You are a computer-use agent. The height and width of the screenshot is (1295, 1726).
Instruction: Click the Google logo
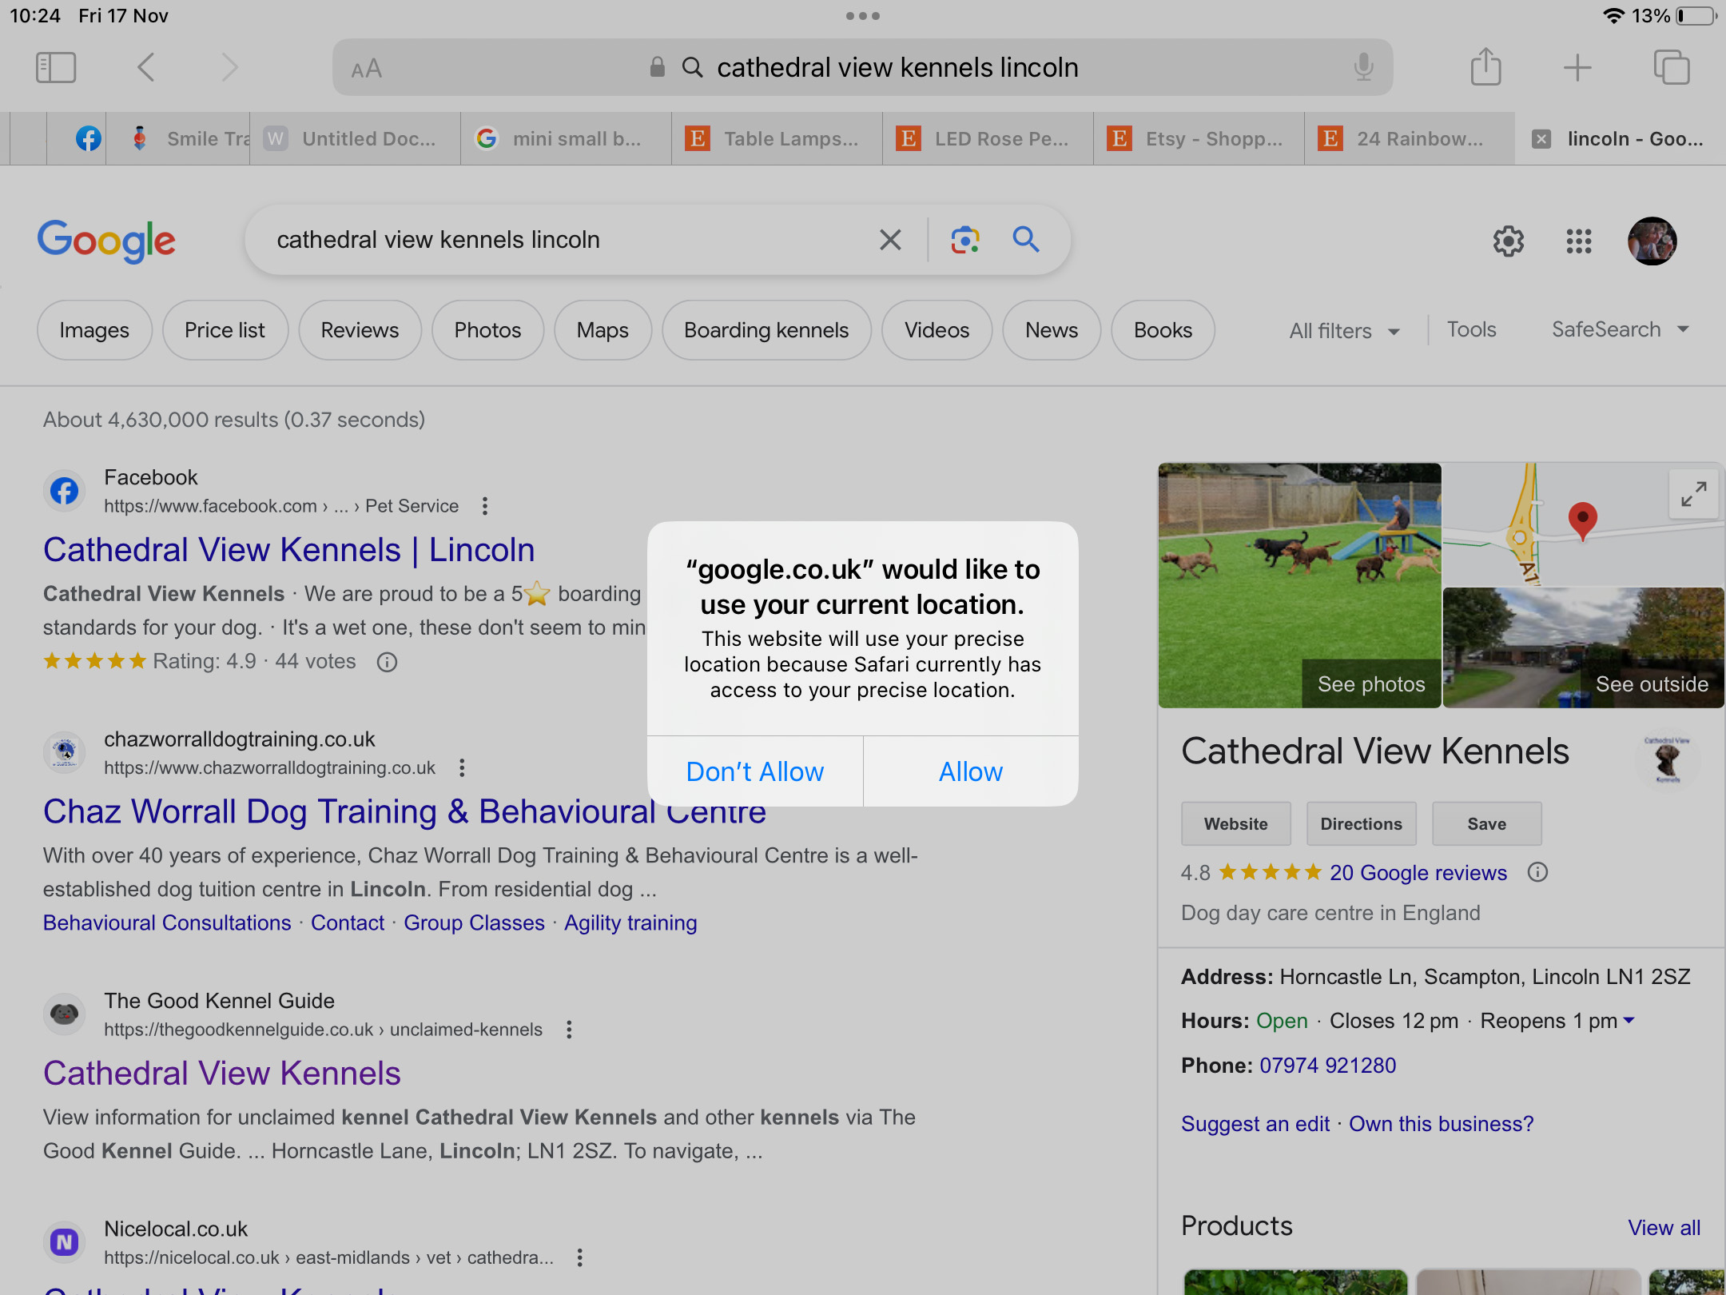(106, 241)
